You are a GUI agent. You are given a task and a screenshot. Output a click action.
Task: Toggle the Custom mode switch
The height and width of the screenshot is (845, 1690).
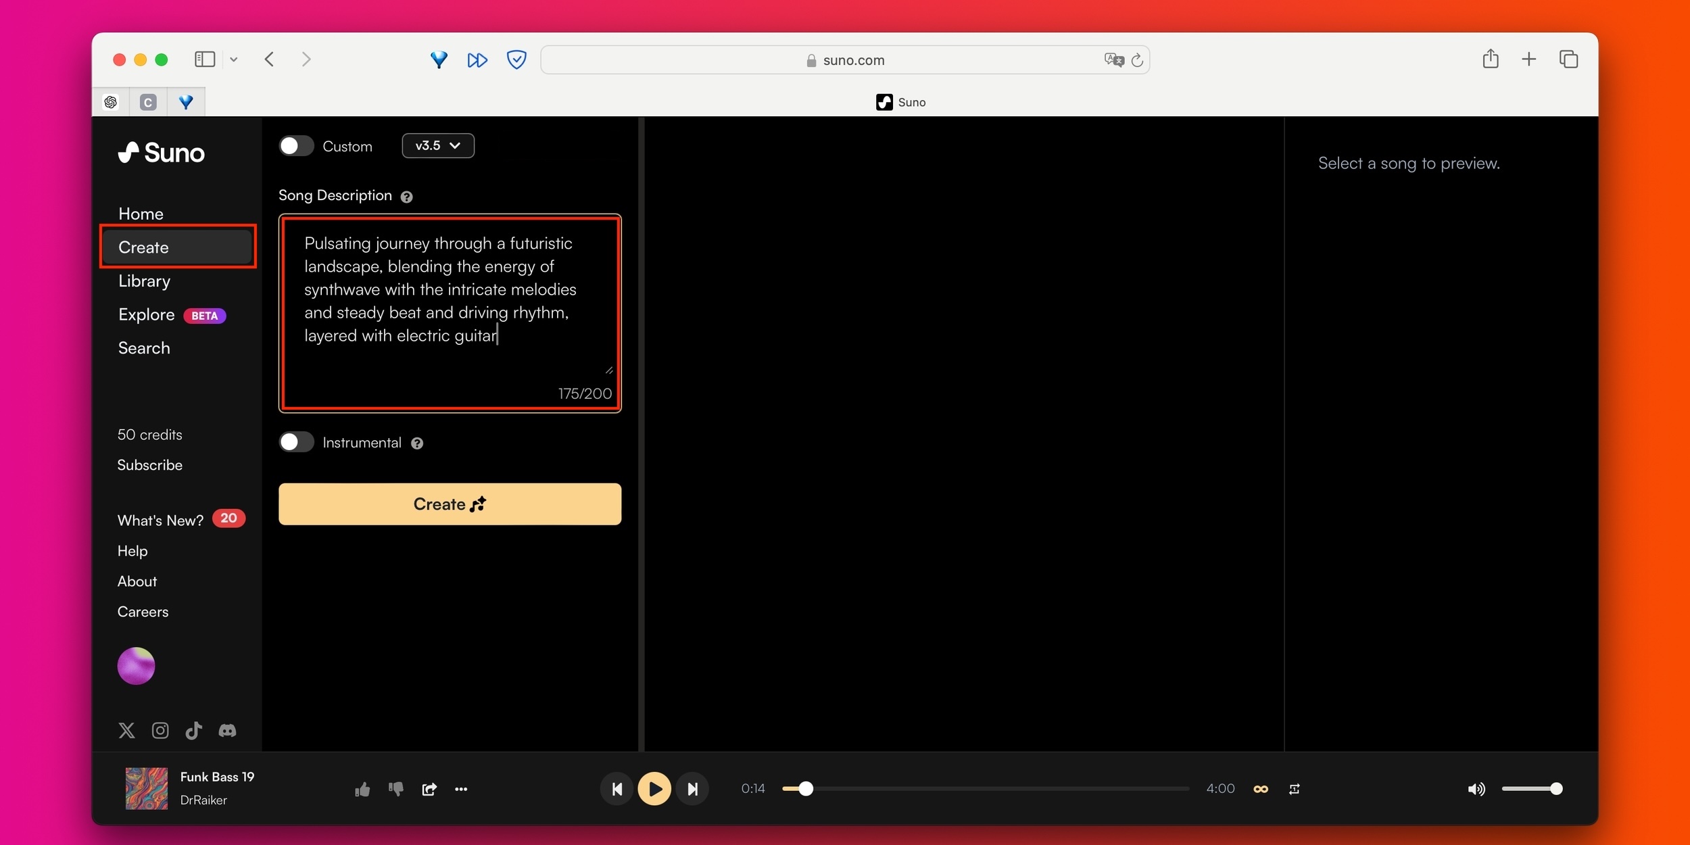tap(297, 145)
